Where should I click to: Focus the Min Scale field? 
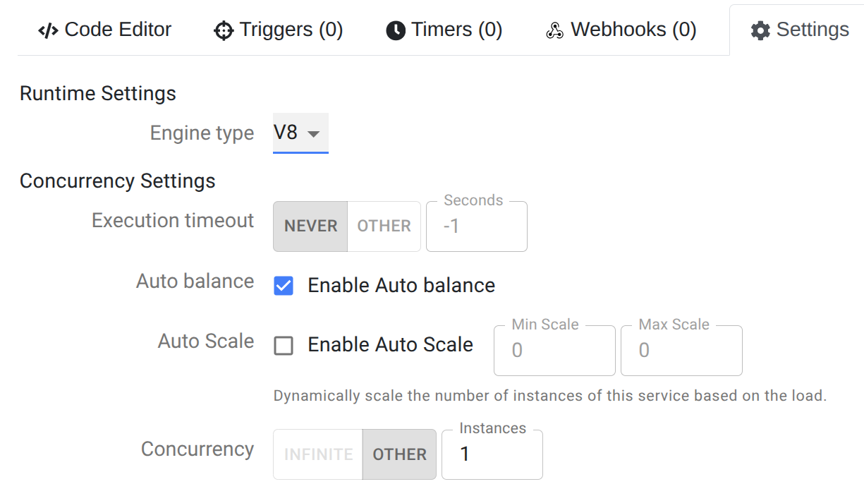pos(554,351)
